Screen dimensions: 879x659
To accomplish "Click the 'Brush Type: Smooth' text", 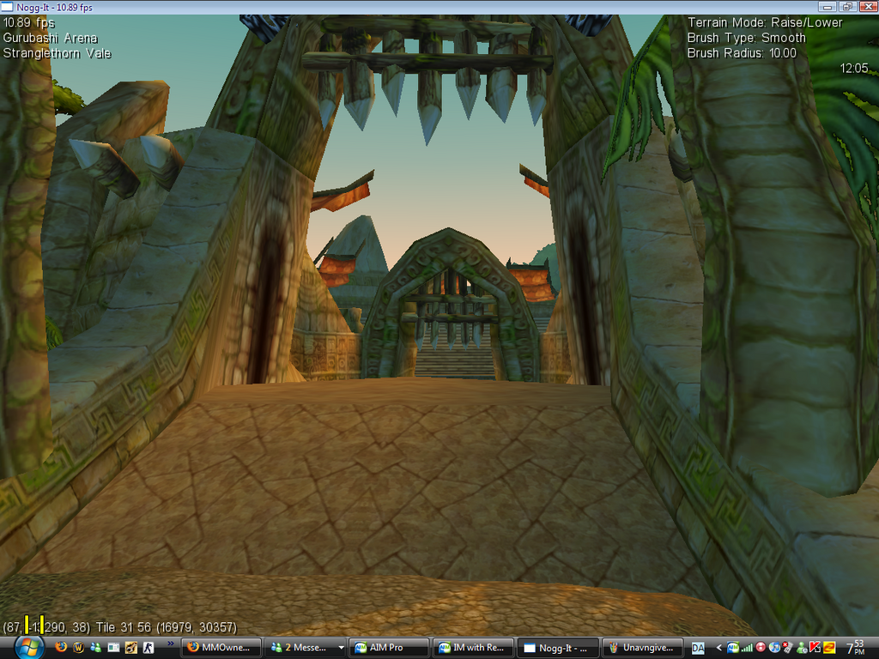I will 746,38.
